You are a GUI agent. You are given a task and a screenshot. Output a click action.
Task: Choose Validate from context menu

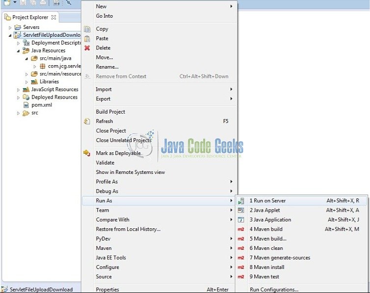click(159, 163)
